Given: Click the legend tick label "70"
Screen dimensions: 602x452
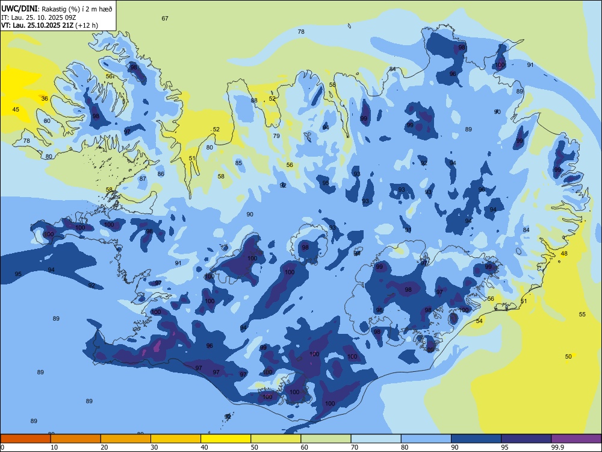Looking at the screenshot, I should point(355,447).
